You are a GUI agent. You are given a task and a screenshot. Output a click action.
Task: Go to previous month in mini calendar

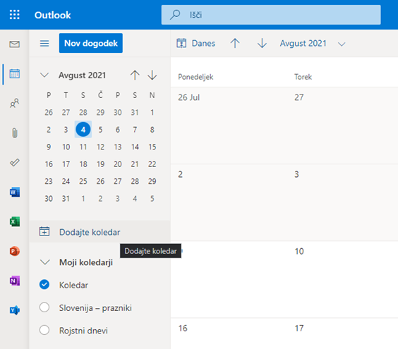point(135,75)
